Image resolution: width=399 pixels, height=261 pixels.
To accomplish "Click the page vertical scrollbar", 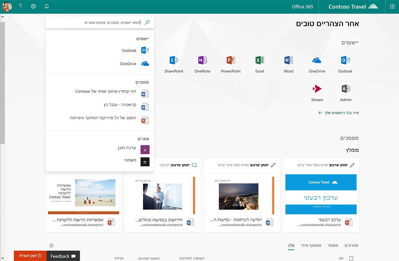I will click(x=2, y=83).
